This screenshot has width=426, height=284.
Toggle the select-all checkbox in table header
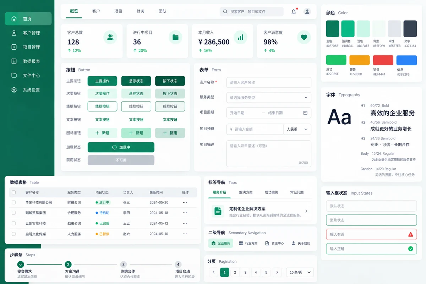coord(14,192)
